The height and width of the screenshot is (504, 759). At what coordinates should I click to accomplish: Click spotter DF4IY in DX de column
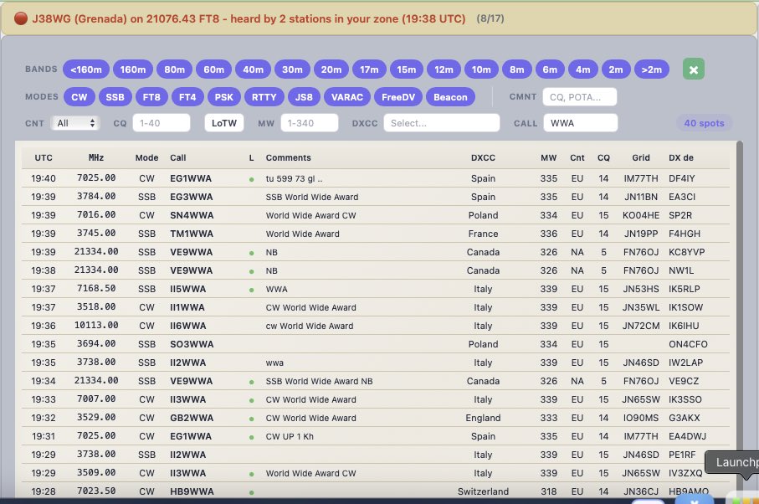coord(681,178)
